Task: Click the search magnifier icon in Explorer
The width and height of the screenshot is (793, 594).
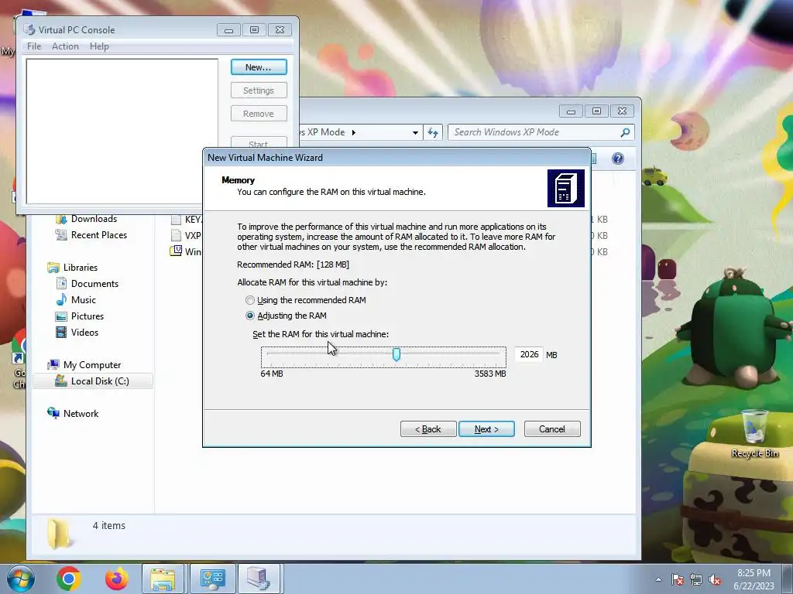Action: point(625,132)
